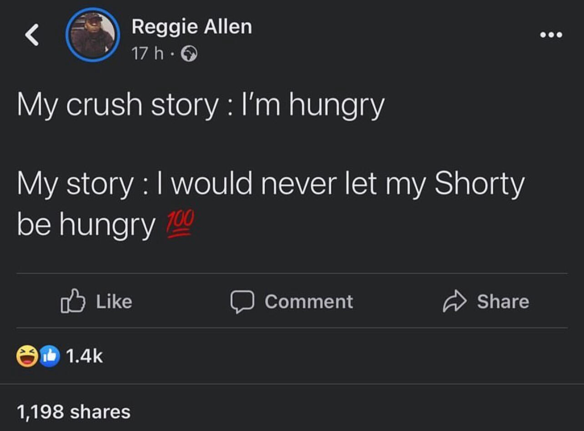Click the speech bubble Comment icon
This screenshot has width=584, height=431.
pyautogui.click(x=242, y=302)
